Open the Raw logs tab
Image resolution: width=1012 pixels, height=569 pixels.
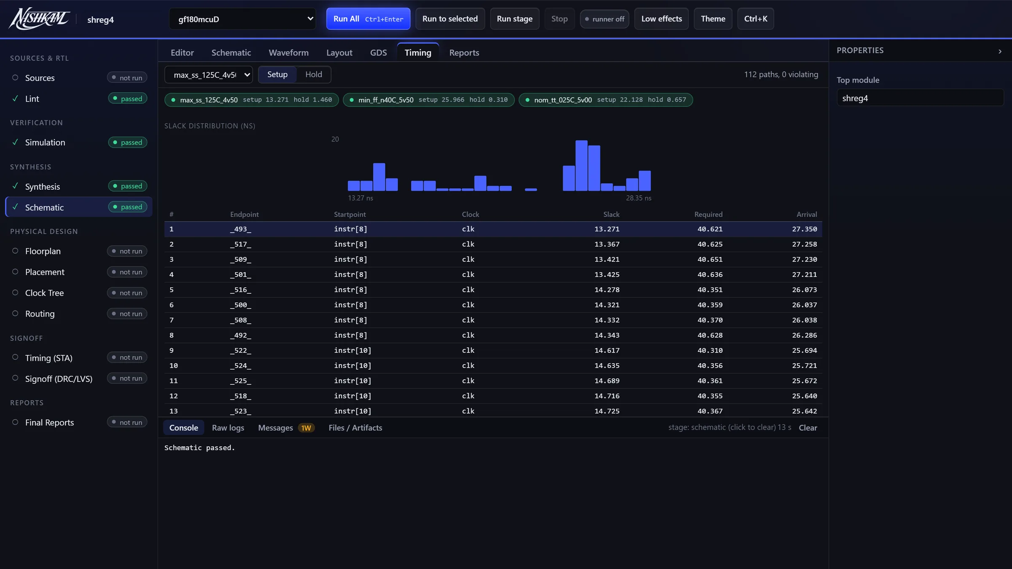[x=228, y=428]
